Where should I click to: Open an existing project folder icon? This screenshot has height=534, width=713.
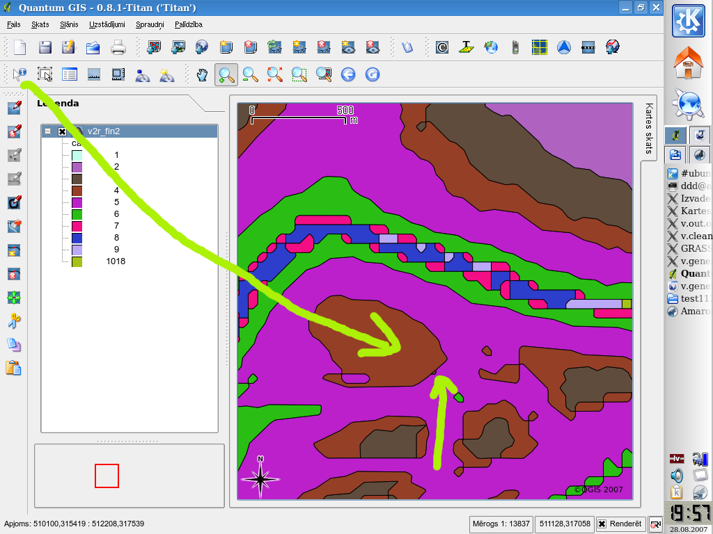(93, 47)
